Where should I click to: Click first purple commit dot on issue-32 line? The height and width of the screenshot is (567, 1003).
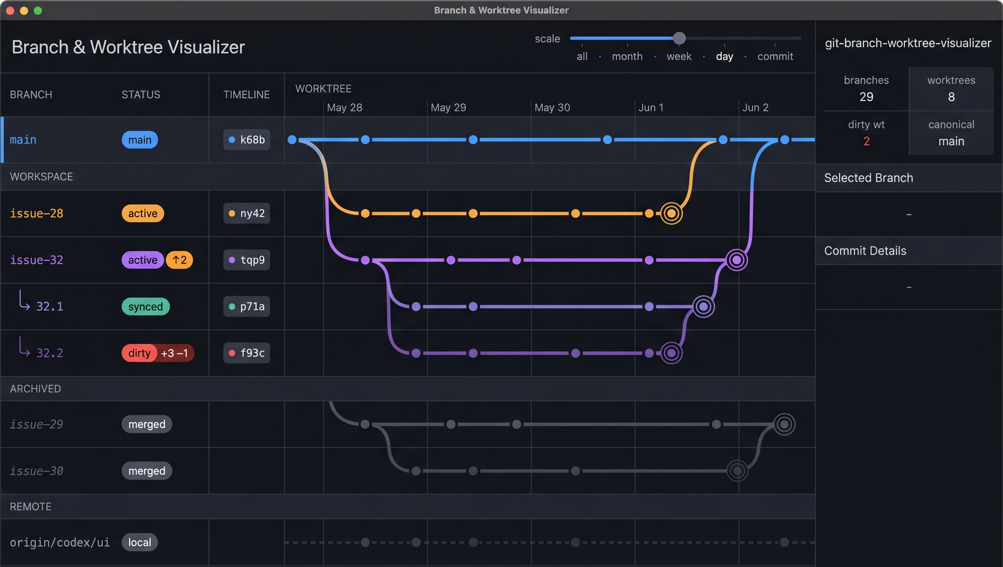pos(365,260)
